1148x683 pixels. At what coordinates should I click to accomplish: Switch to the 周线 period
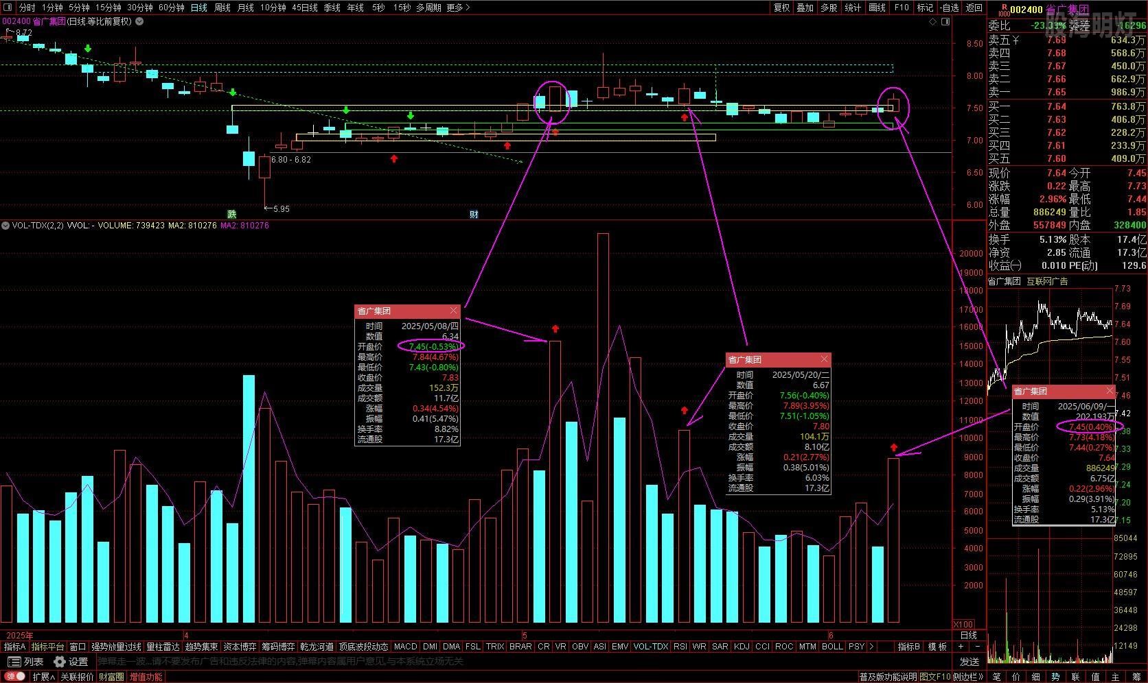pos(222,8)
